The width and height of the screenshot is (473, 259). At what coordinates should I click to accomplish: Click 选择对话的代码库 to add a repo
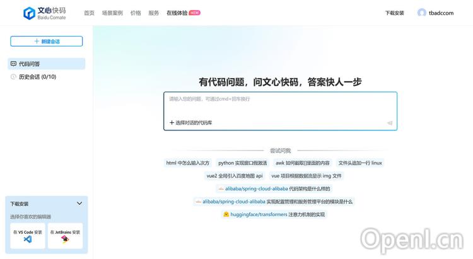point(190,123)
